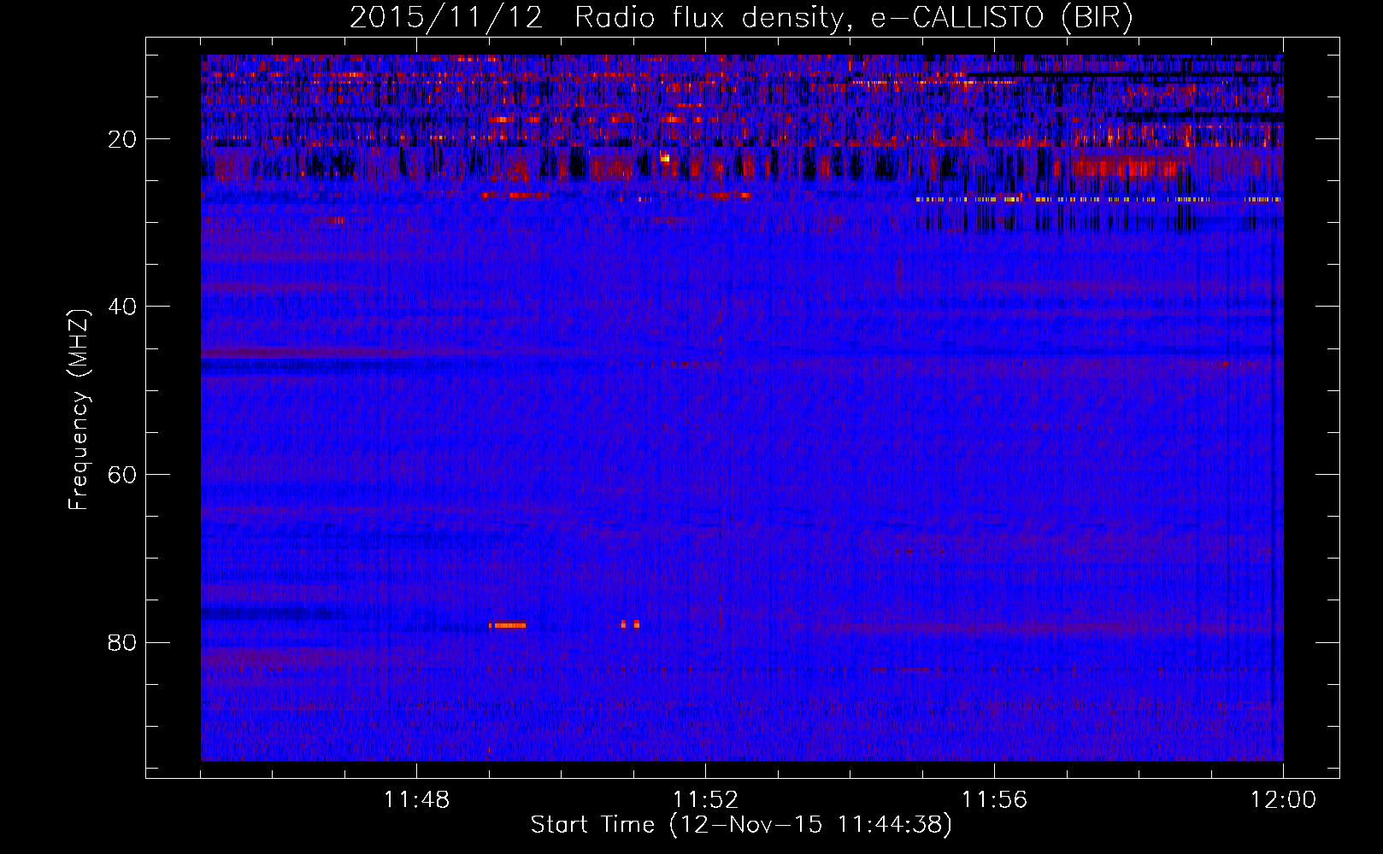1383x854 pixels.
Task: Click the 11:56 time tick label
Action: (994, 800)
